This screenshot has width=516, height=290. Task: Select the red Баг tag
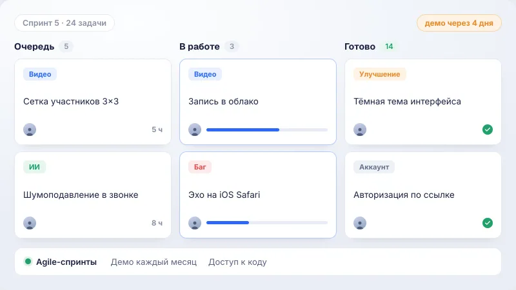click(200, 167)
